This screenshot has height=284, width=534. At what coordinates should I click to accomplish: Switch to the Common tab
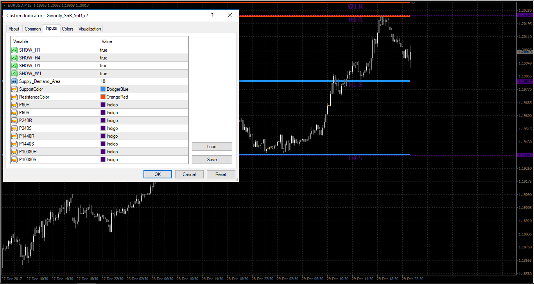click(33, 29)
